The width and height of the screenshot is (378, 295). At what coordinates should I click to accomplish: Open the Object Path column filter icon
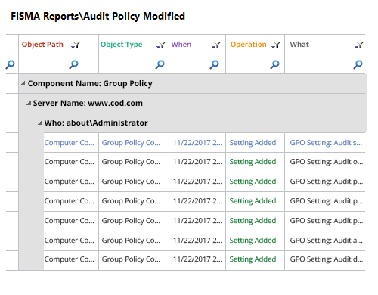click(x=76, y=45)
